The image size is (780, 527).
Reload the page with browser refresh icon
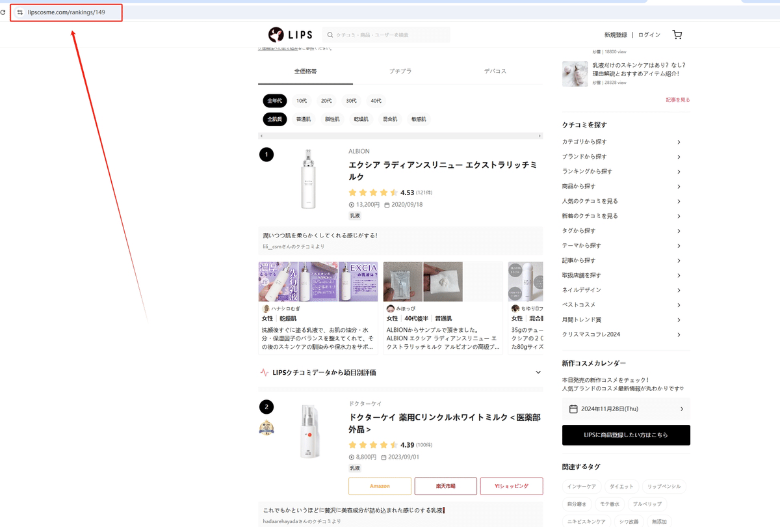pos(3,12)
